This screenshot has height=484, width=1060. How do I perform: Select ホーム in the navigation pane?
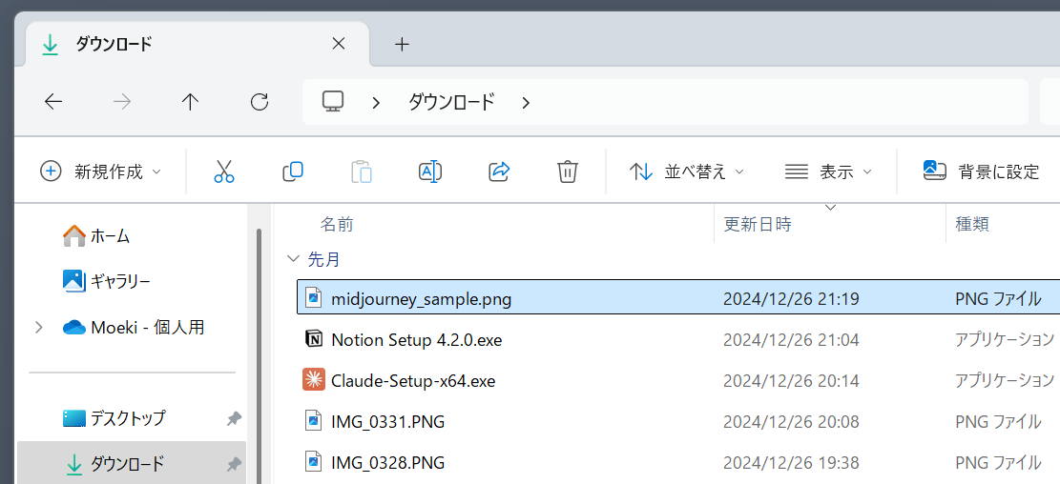109,235
